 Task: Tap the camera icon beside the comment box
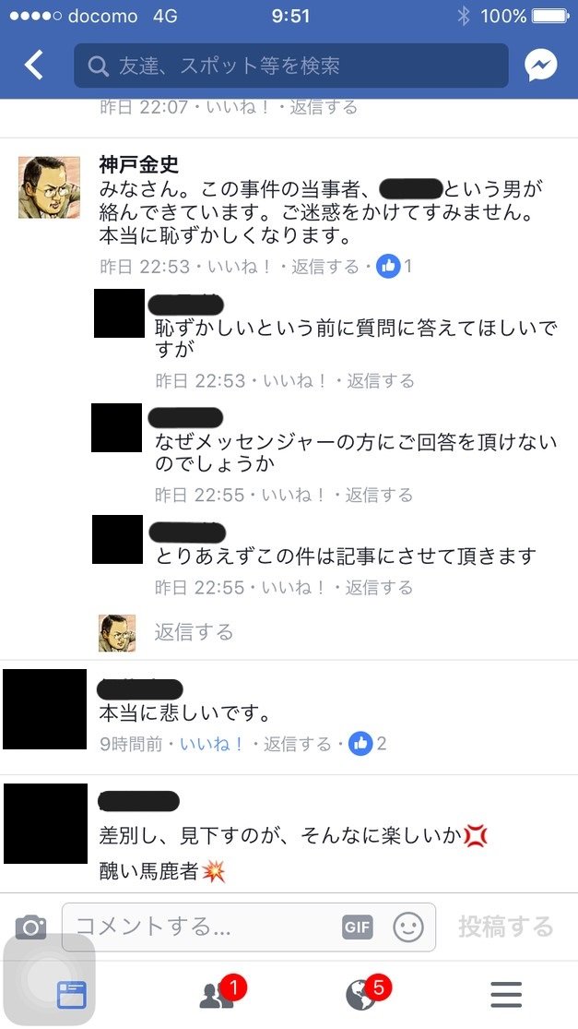[x=30, y=927]
